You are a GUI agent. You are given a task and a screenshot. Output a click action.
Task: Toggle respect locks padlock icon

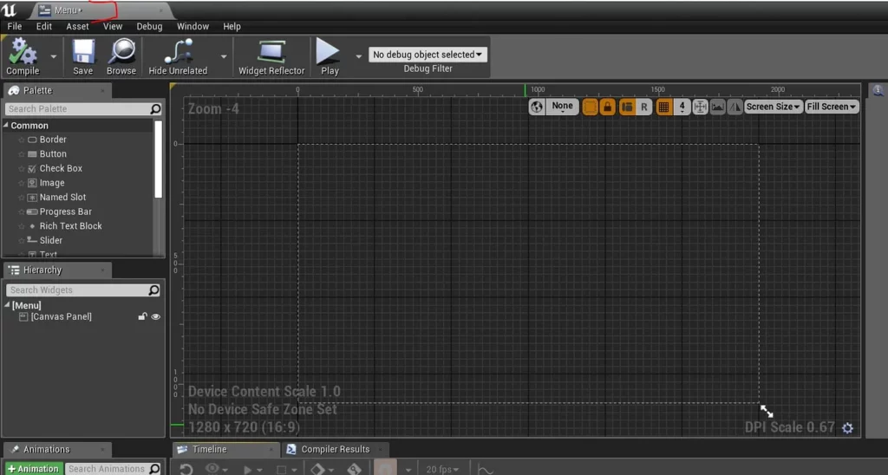(x=608, y=107)
